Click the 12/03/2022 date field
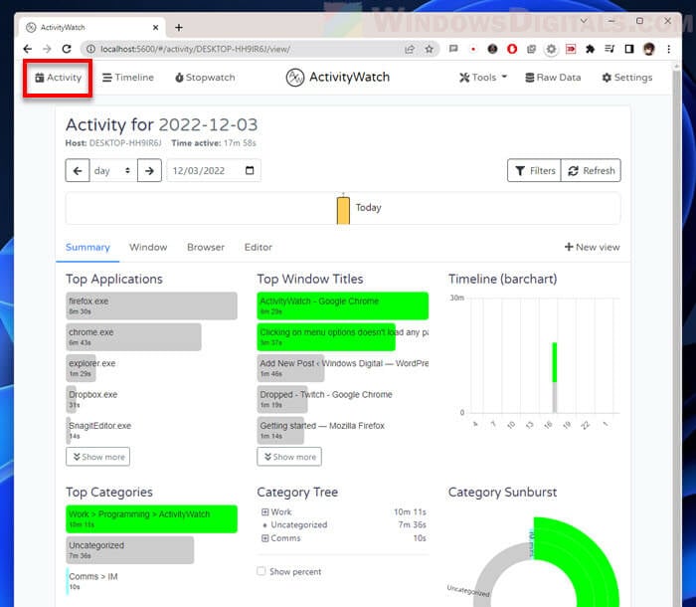This screenshot has width=696, height=607. [214, 170]
